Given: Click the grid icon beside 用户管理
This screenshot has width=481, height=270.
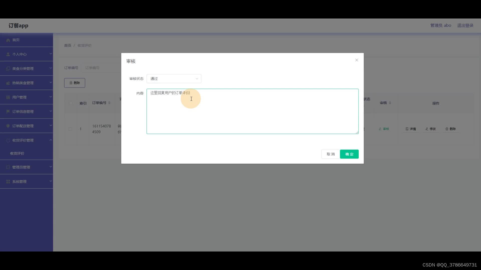Looking at the screenshot, I should 8,97.
